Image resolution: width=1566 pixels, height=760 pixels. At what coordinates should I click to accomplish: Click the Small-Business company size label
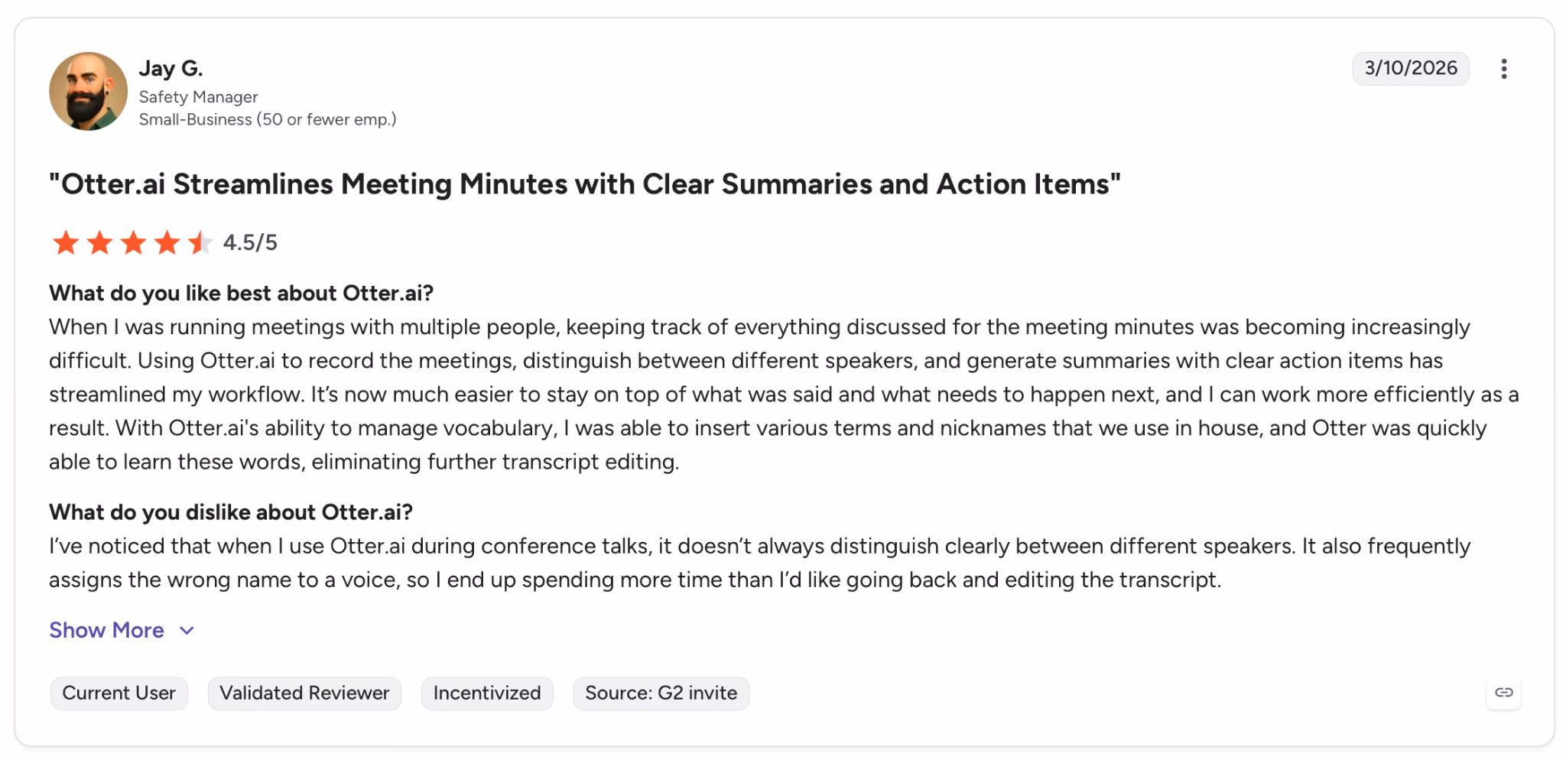coord(268,119)
